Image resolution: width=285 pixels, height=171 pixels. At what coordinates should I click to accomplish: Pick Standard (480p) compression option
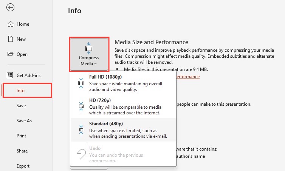point(123,130)
